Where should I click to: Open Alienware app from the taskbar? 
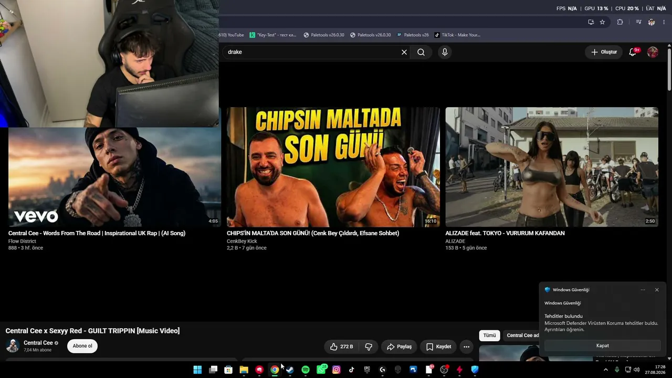coord(398,370)
